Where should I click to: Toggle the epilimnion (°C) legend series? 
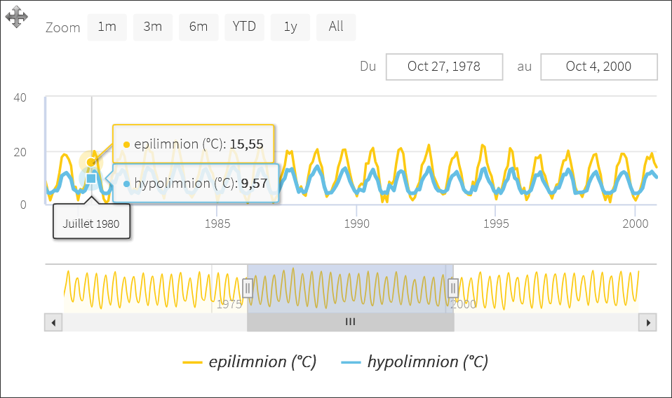[250, 362]
